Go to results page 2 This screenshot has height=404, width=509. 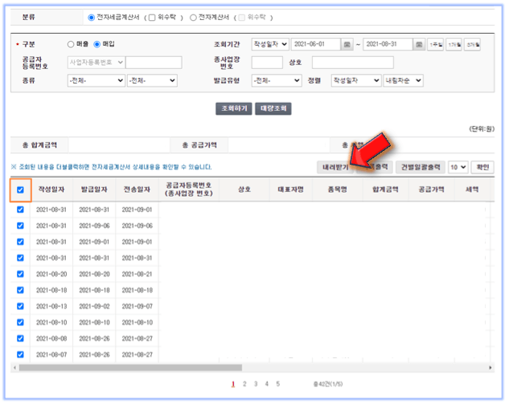click(x=244, y=384)
